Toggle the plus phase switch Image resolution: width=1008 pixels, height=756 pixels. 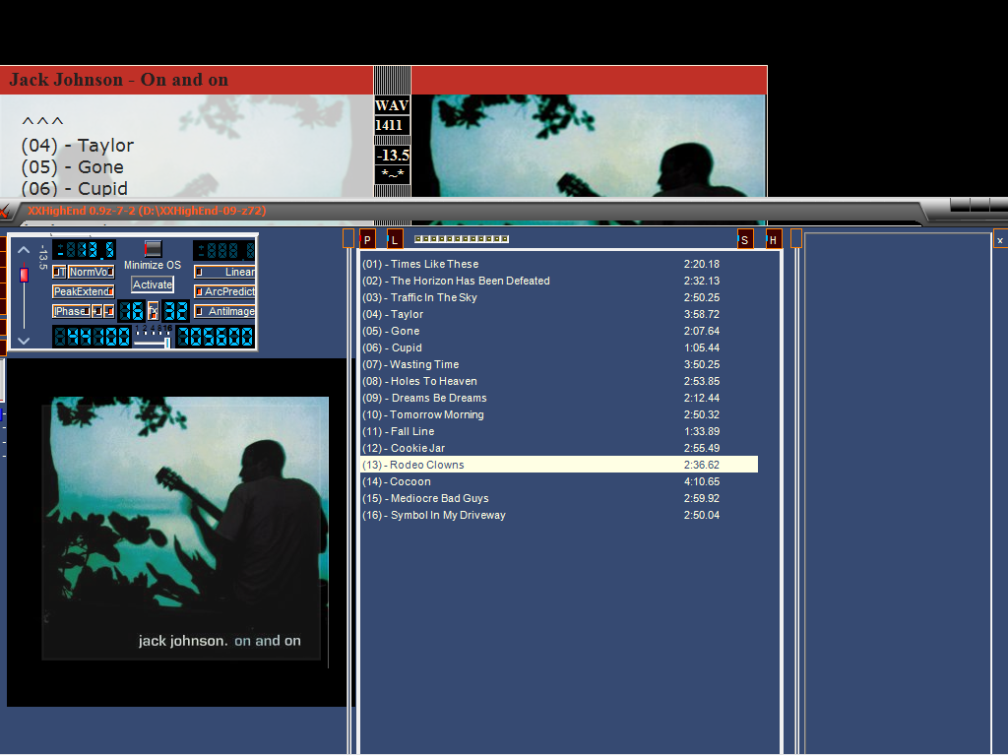click(97, 311)
